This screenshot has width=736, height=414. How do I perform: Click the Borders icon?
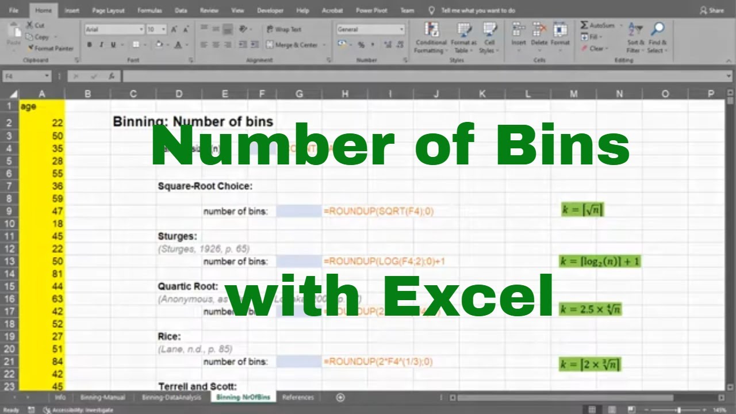(135, 45)
